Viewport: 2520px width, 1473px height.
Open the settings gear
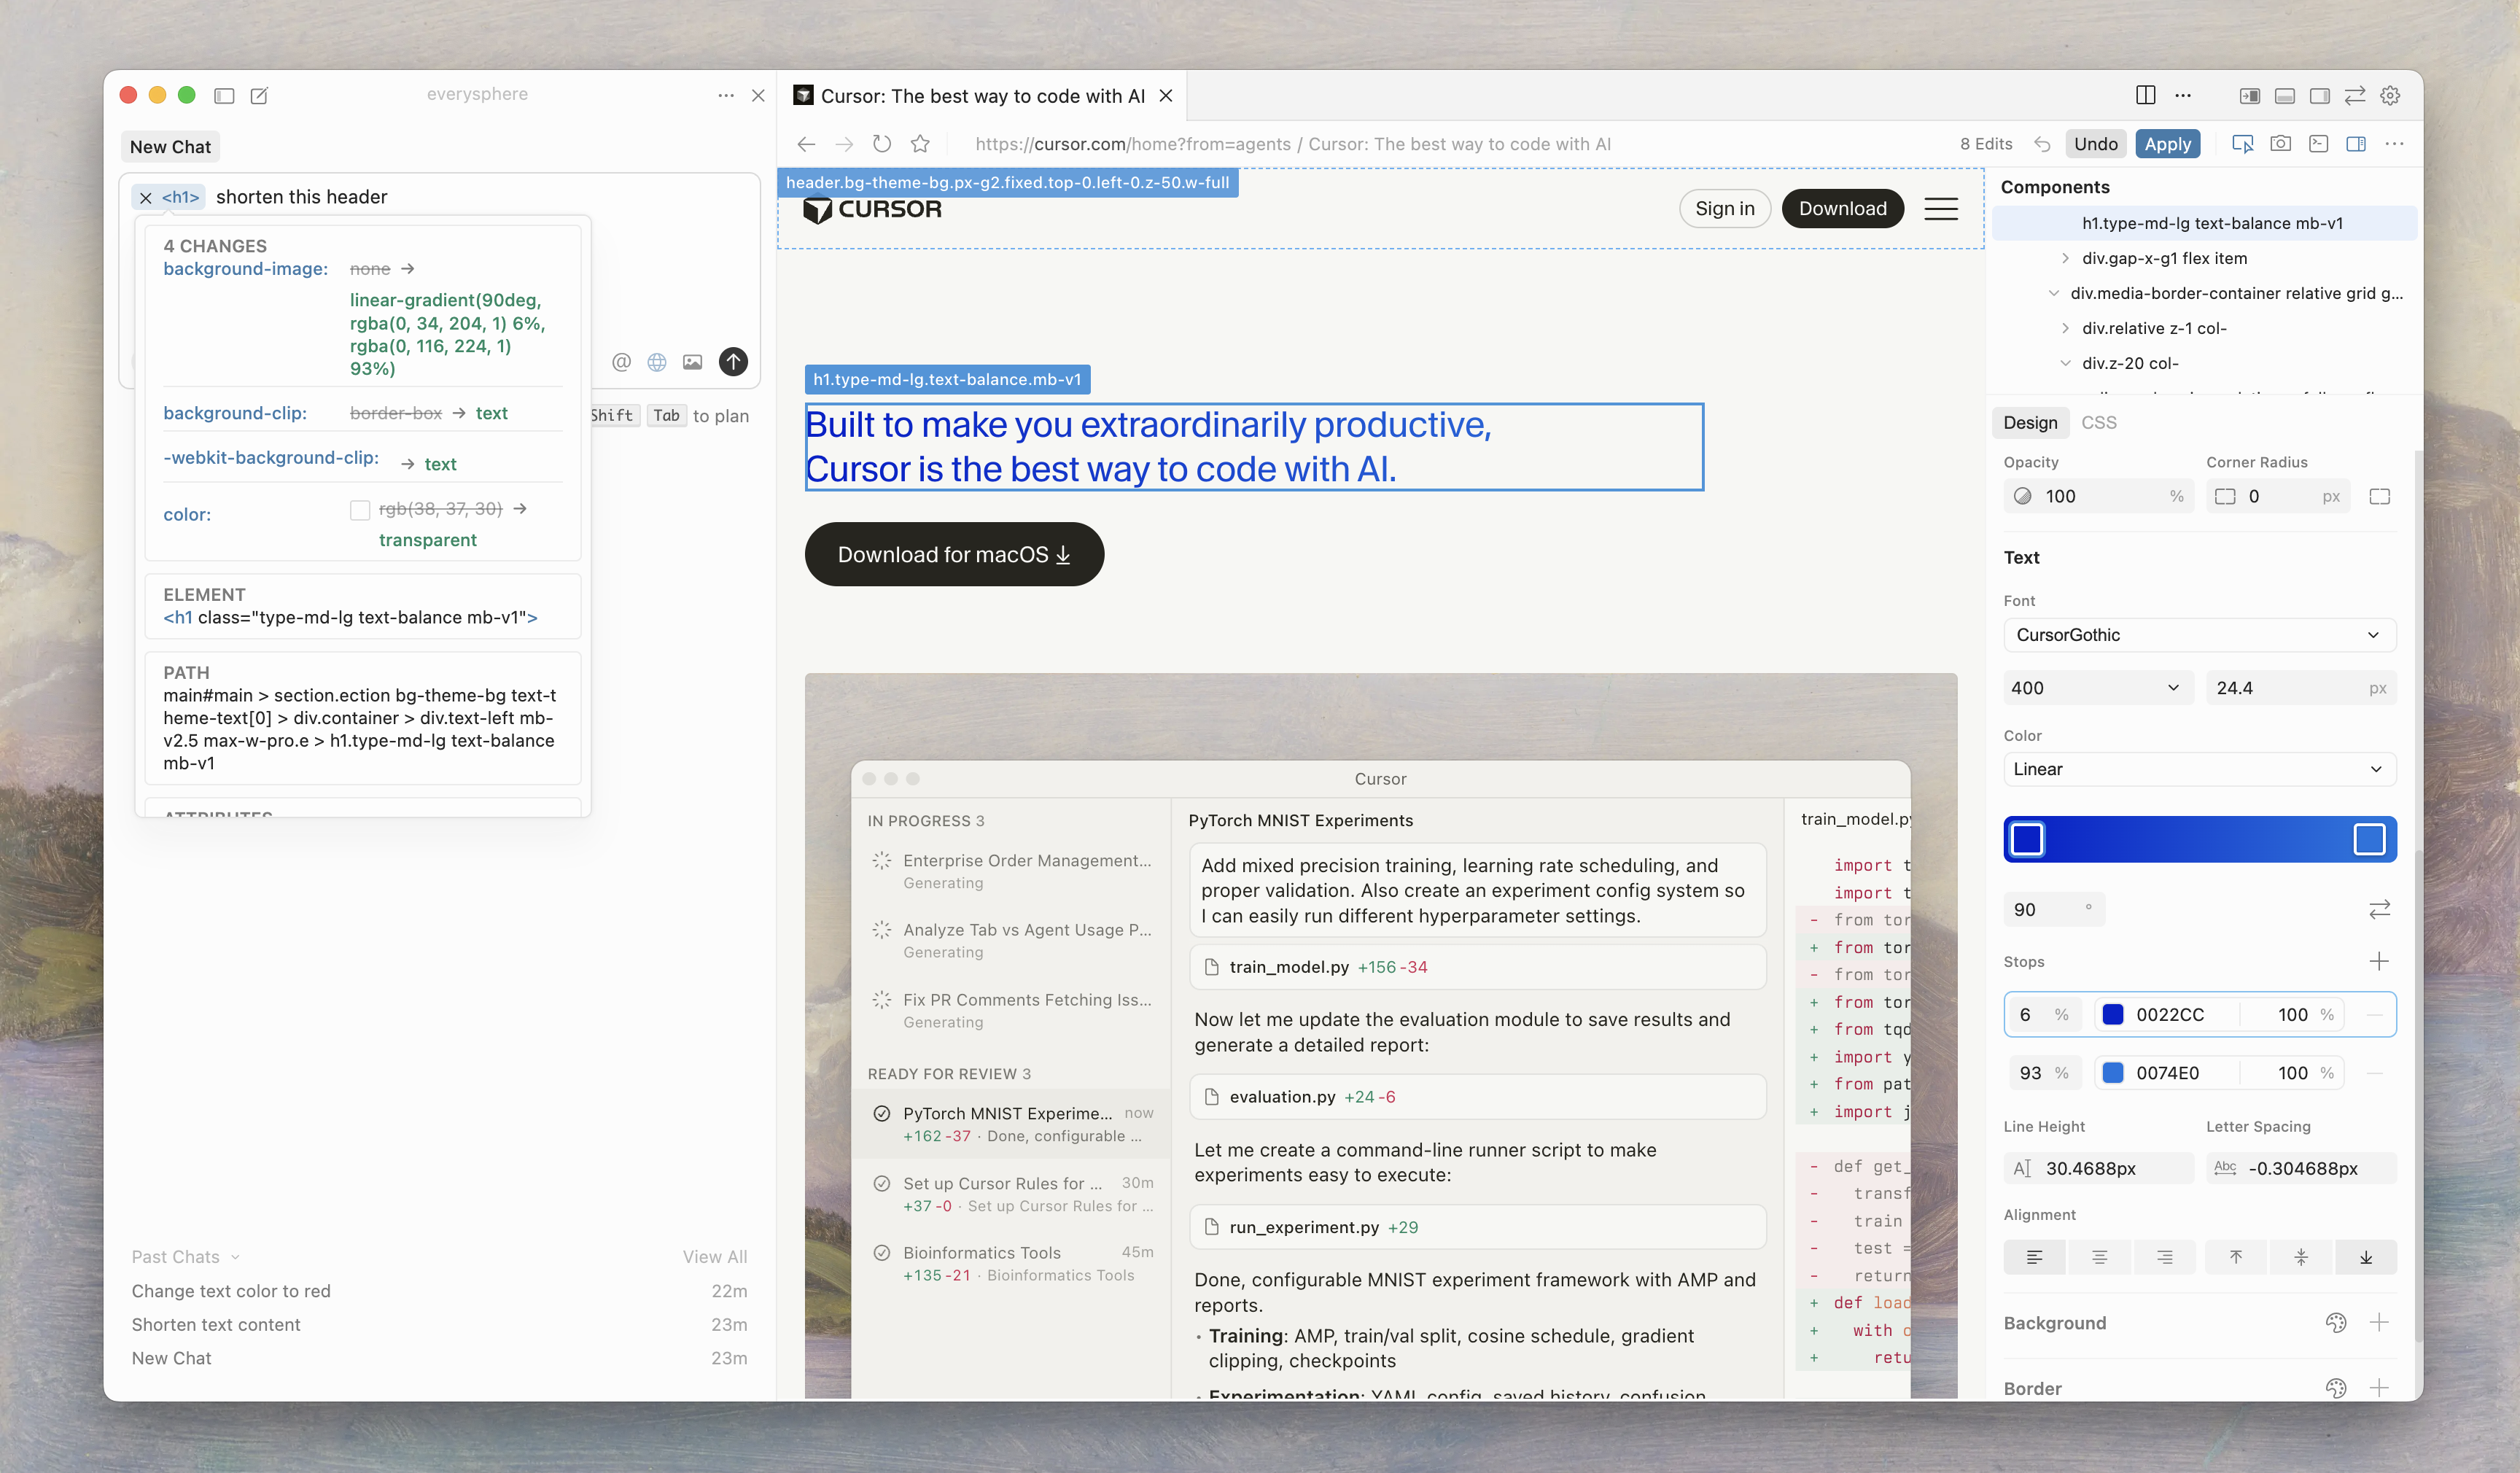[2390, 95]
